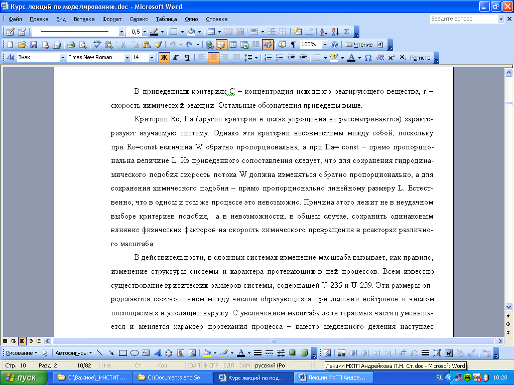
Task: Open C:\Важное\_ИНСТИТ taskbar folder
Action: click(93, 378)
